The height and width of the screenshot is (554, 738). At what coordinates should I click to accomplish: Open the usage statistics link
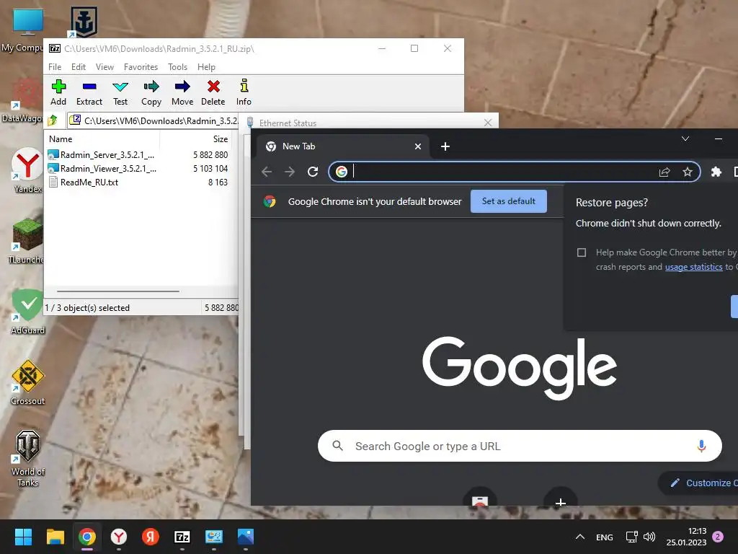(693, 267)
